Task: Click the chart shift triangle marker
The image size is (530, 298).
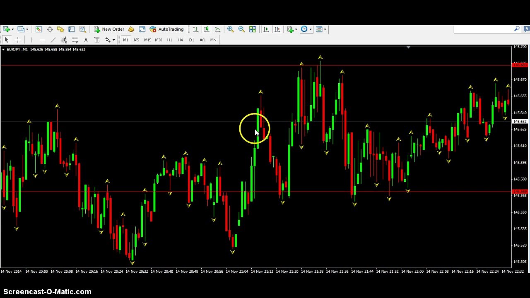Action: [408, 47]
